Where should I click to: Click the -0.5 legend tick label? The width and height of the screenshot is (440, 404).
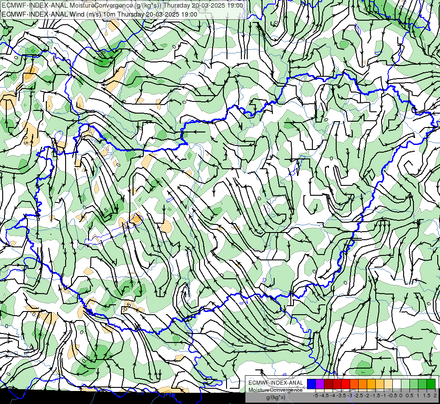coord(392,395)
